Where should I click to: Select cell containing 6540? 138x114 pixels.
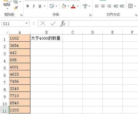pyautogui.click(x=20, y=102)
